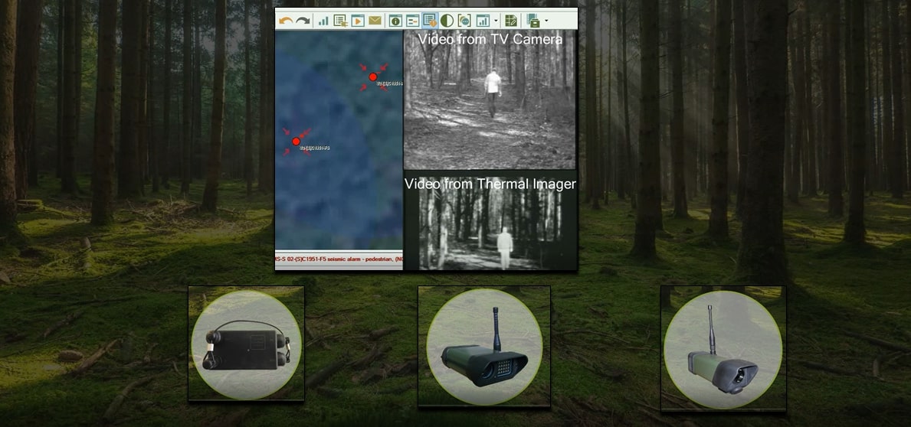Open the info window icon
This screenshot has width=911, height=427.
[395, 21]
